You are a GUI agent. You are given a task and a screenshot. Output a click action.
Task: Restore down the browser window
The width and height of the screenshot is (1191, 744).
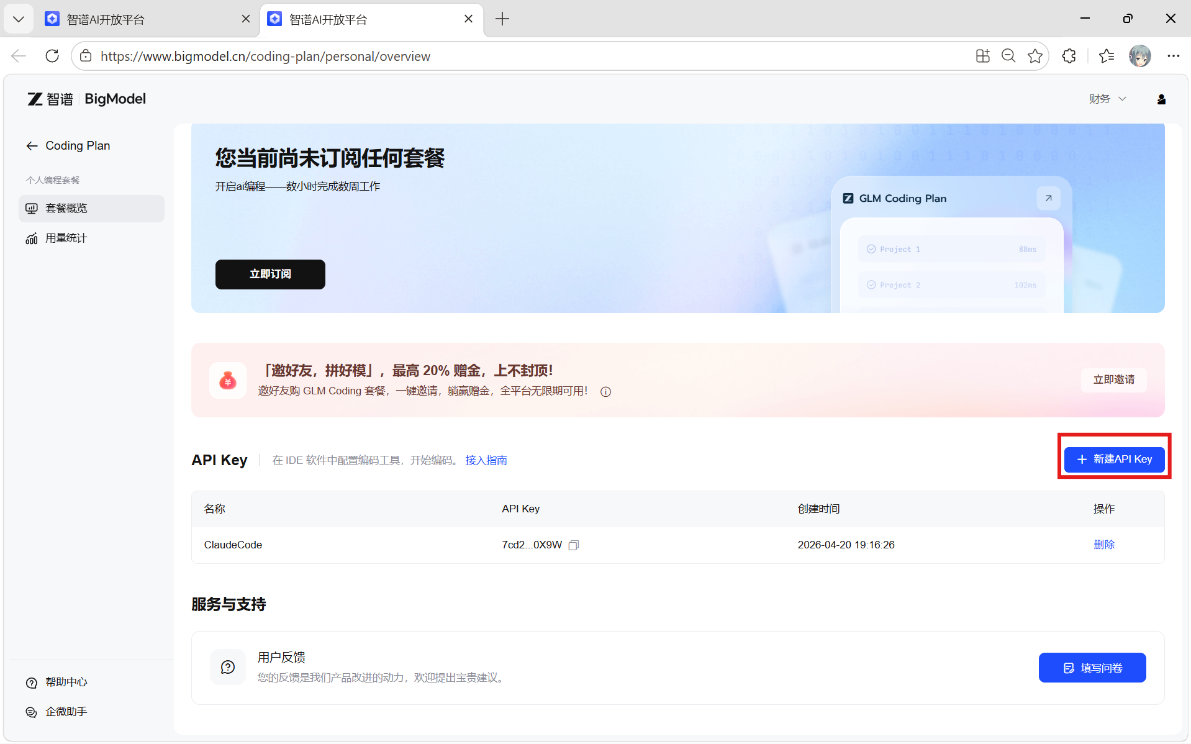tap(1128, 19)
